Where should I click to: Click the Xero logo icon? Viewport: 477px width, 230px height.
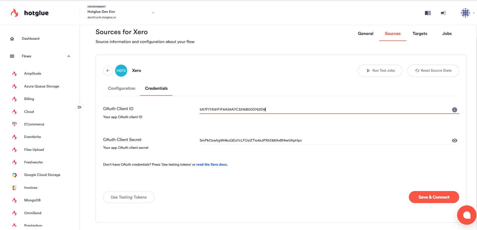coord(121,71)
